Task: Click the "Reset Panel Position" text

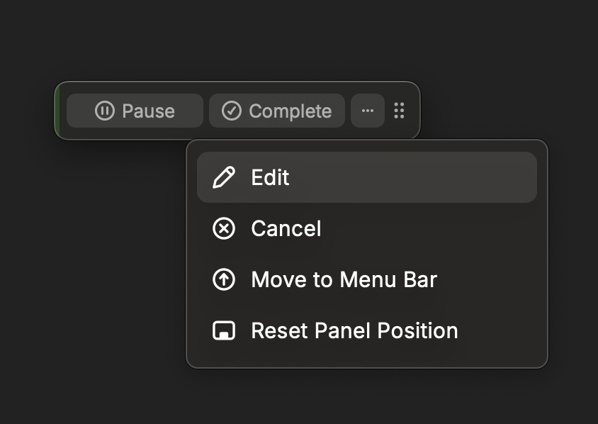Action: pos(354,330)
